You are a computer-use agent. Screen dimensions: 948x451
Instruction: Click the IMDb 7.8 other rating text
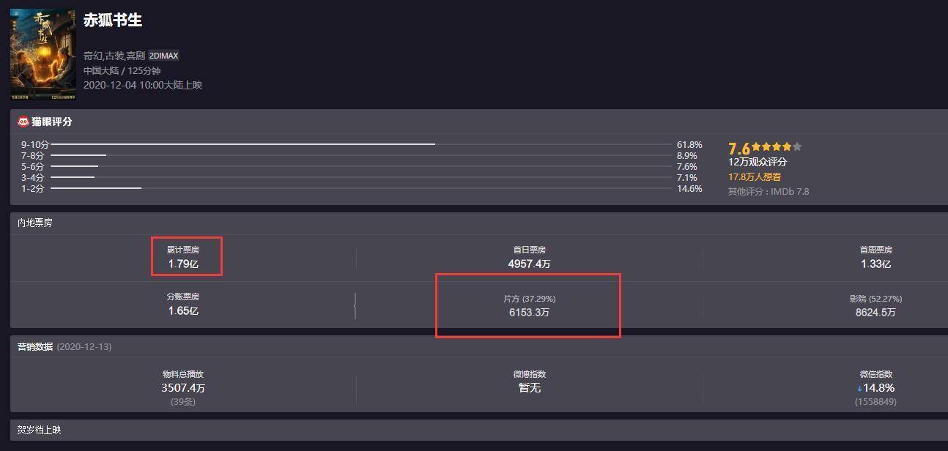pyautogui.click(x=769, y=191)
